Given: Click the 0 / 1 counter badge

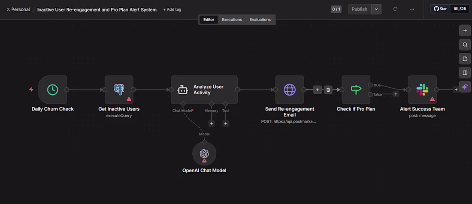Looking at the screenshot, I should pyautogui.click(x=336, y=9).
